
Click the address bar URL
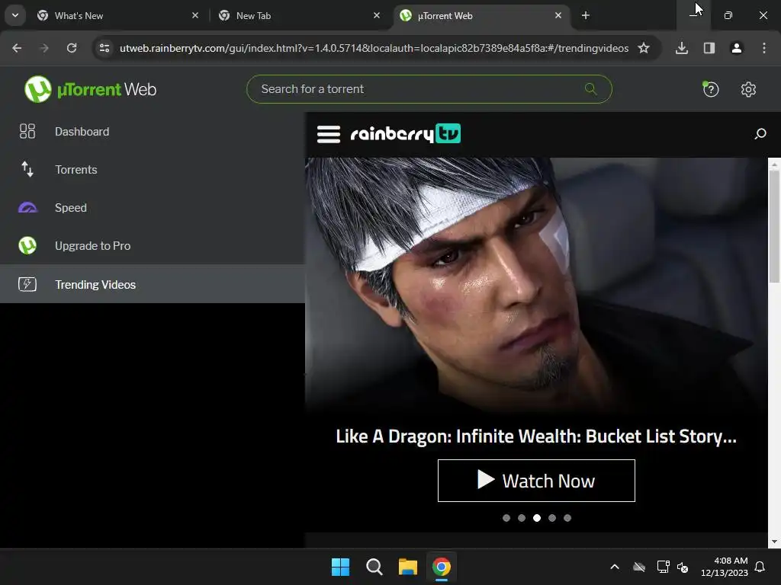pyautogui.click(x=374, y=48)
